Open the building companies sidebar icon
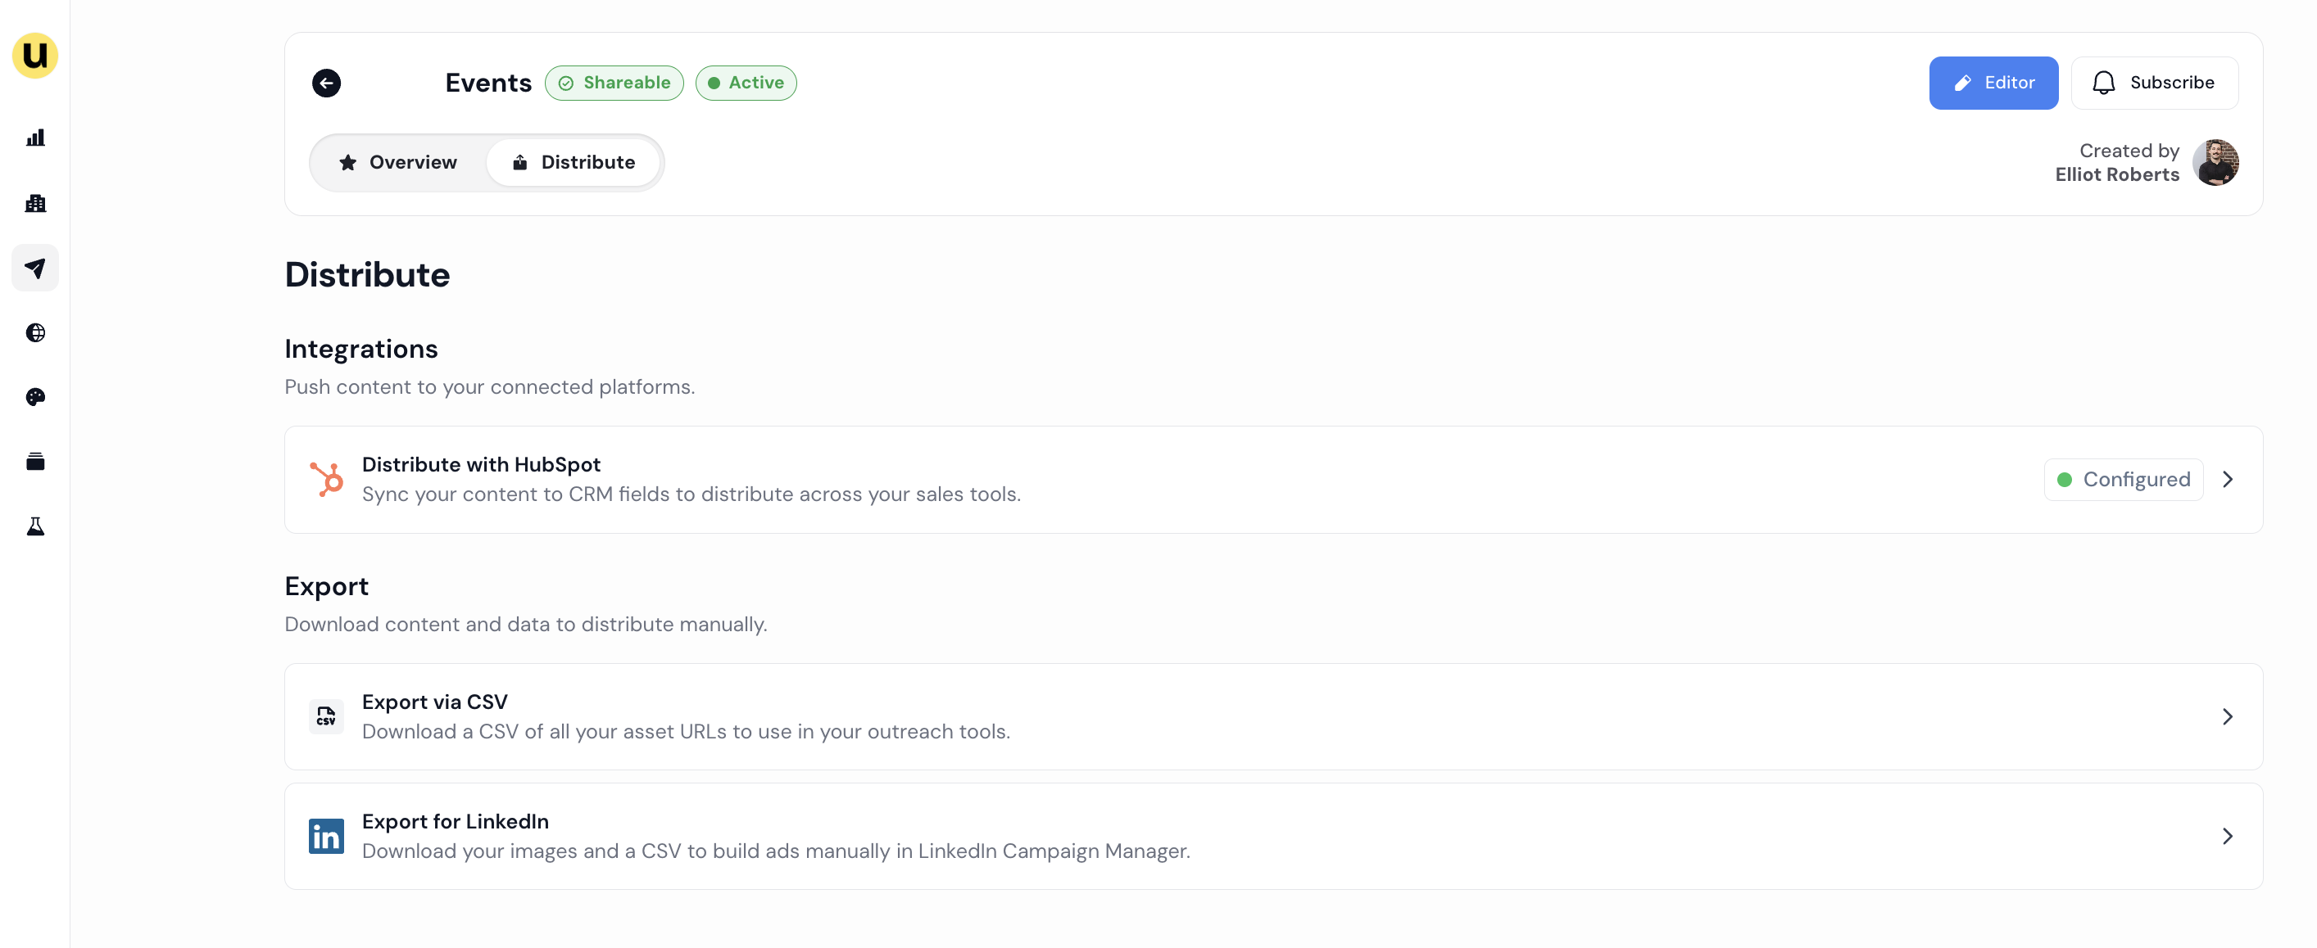 (x=35, y=203)
